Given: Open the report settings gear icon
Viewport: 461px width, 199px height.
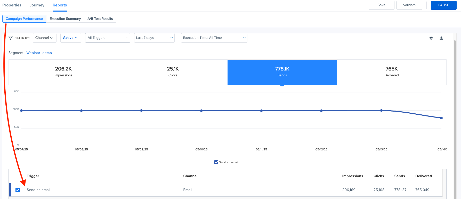Looking at the screenshot, I should coord(431,38).
